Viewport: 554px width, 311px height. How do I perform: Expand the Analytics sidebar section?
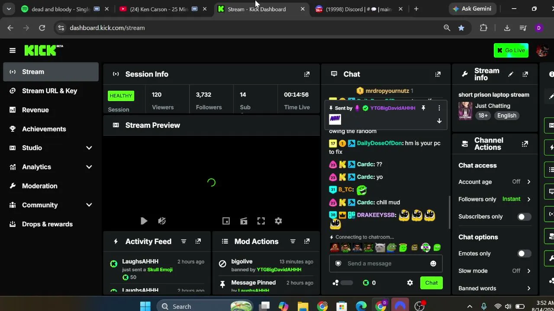click(x=89, y=167)
